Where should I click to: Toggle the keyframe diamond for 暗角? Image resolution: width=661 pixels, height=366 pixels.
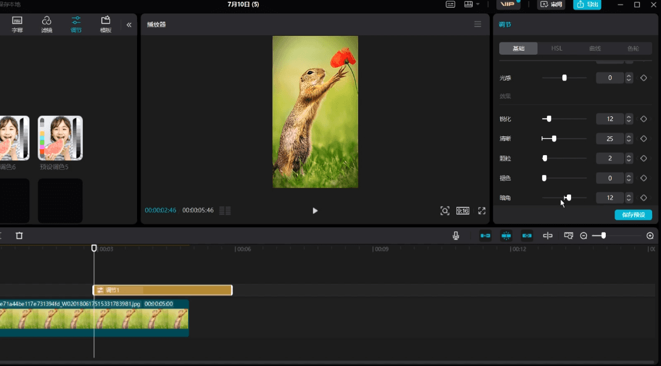(643, 197)
